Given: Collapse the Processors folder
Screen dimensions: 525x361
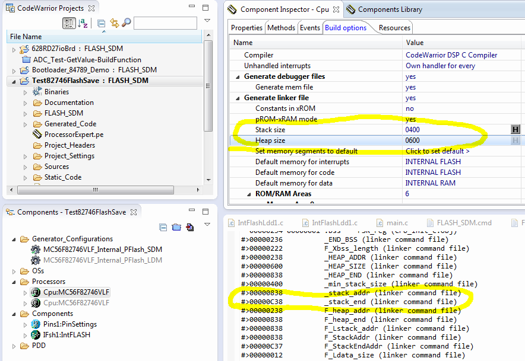Looking at the screenshot, I should 14,282.
